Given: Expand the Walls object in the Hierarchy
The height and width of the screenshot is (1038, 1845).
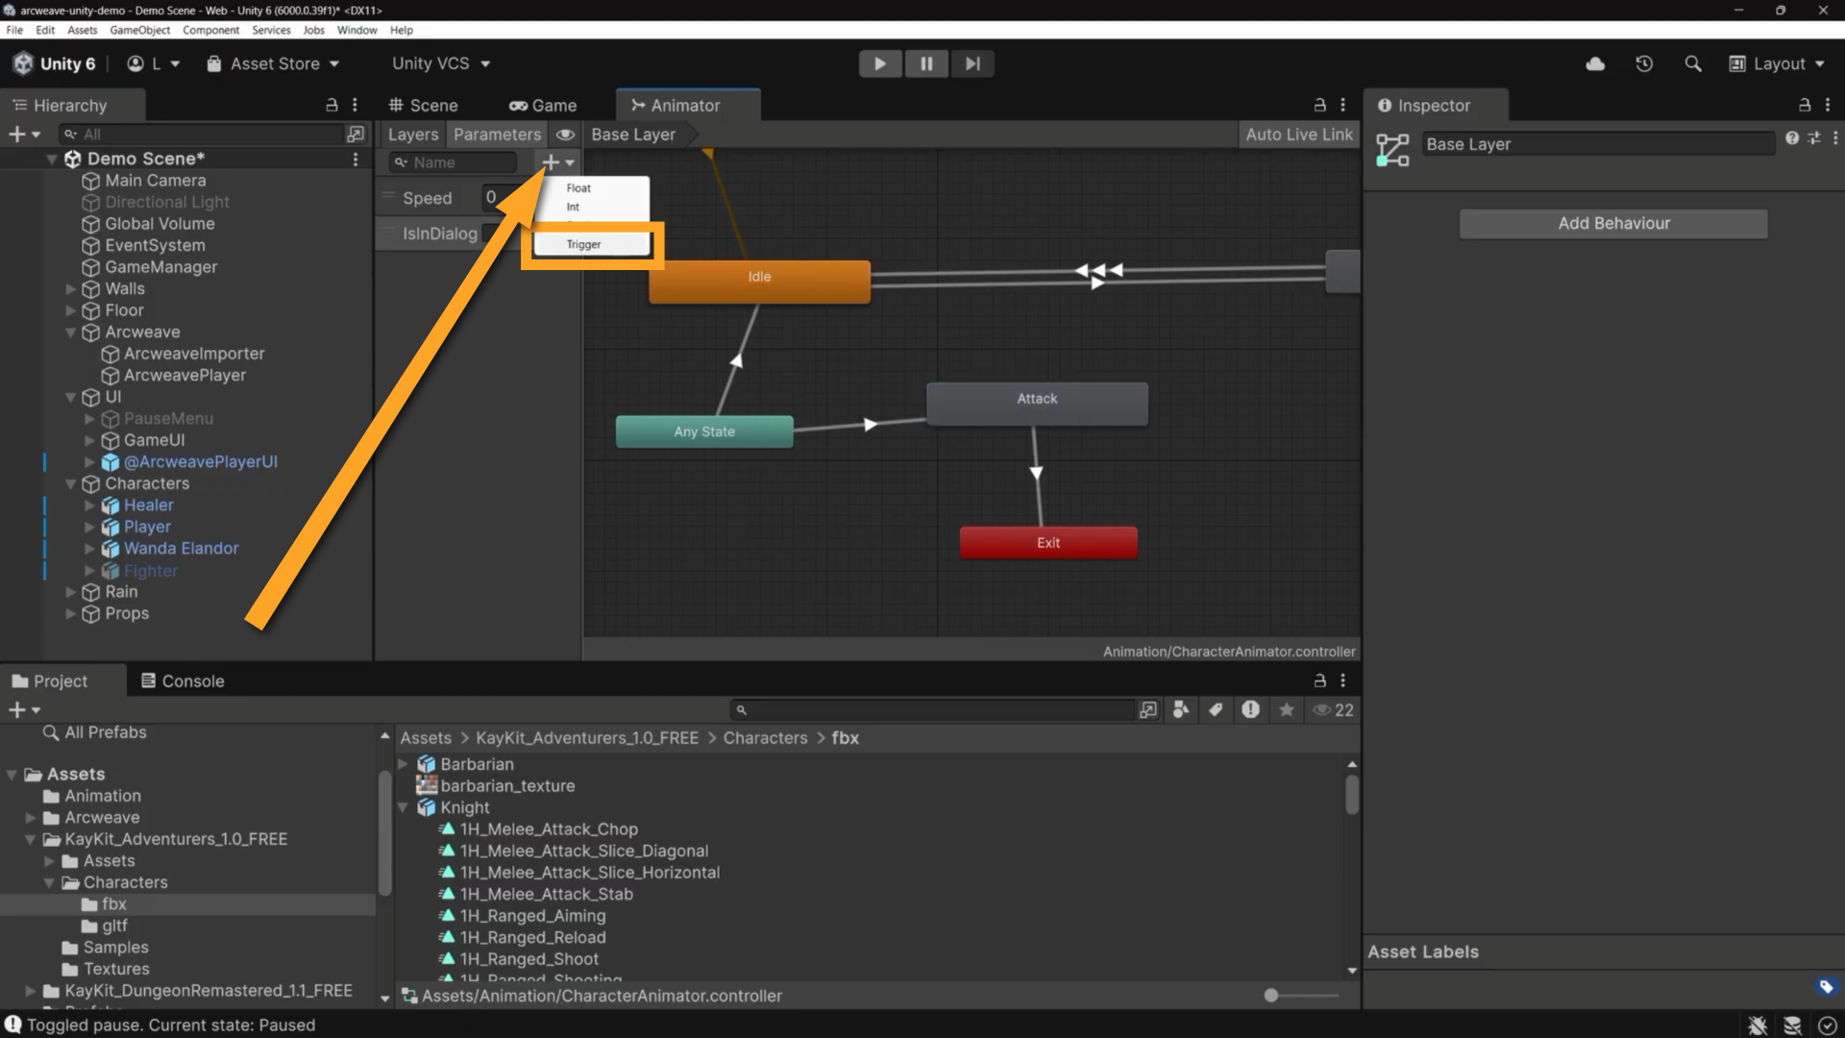Looking at the screenshot, I should coord(70,288).
